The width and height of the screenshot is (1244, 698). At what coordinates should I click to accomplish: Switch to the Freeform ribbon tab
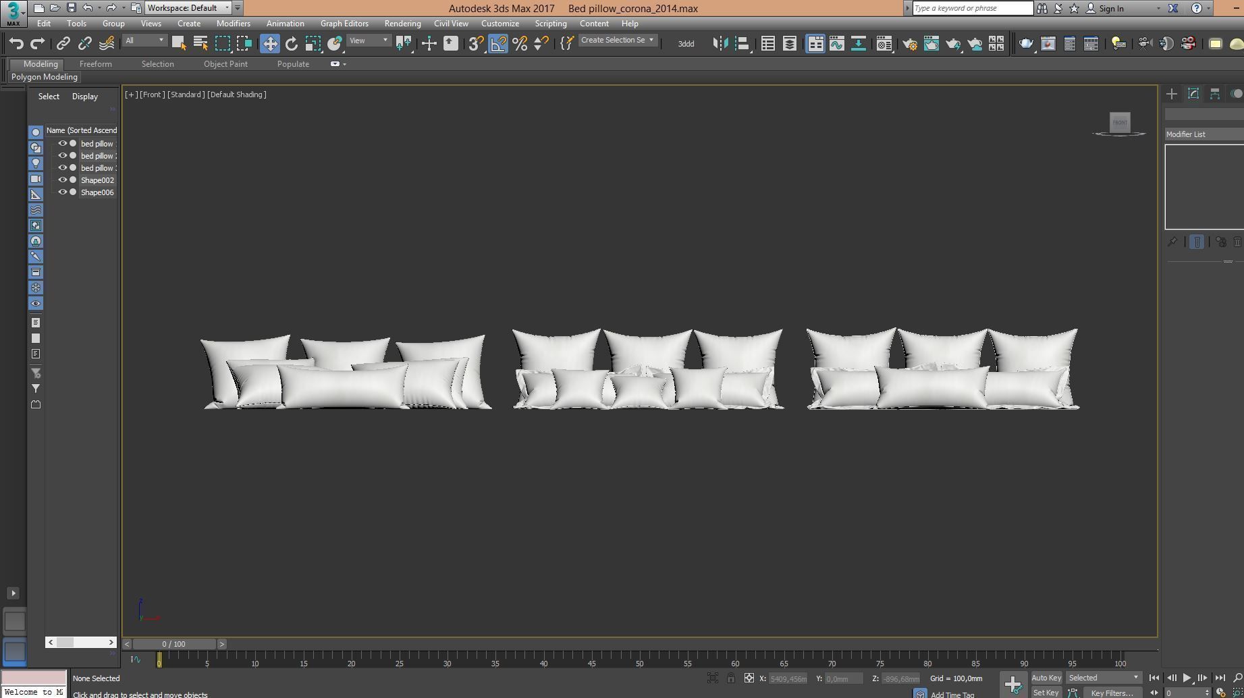(x=96, y=64)
